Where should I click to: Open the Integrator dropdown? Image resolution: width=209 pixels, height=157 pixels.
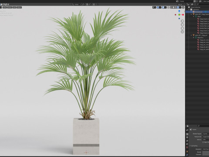pos(206,149)
